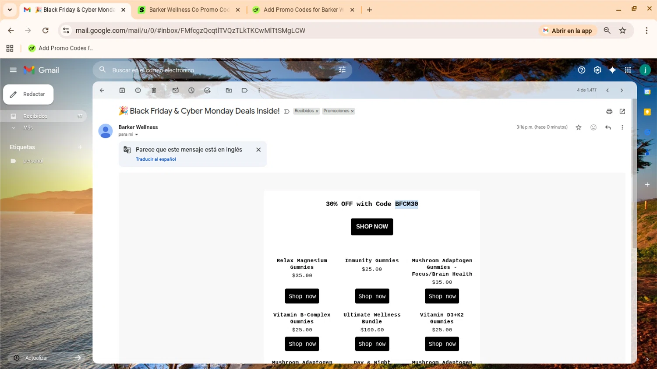Star the Barker Wellness message
The image size is (657, 369).
579,127
